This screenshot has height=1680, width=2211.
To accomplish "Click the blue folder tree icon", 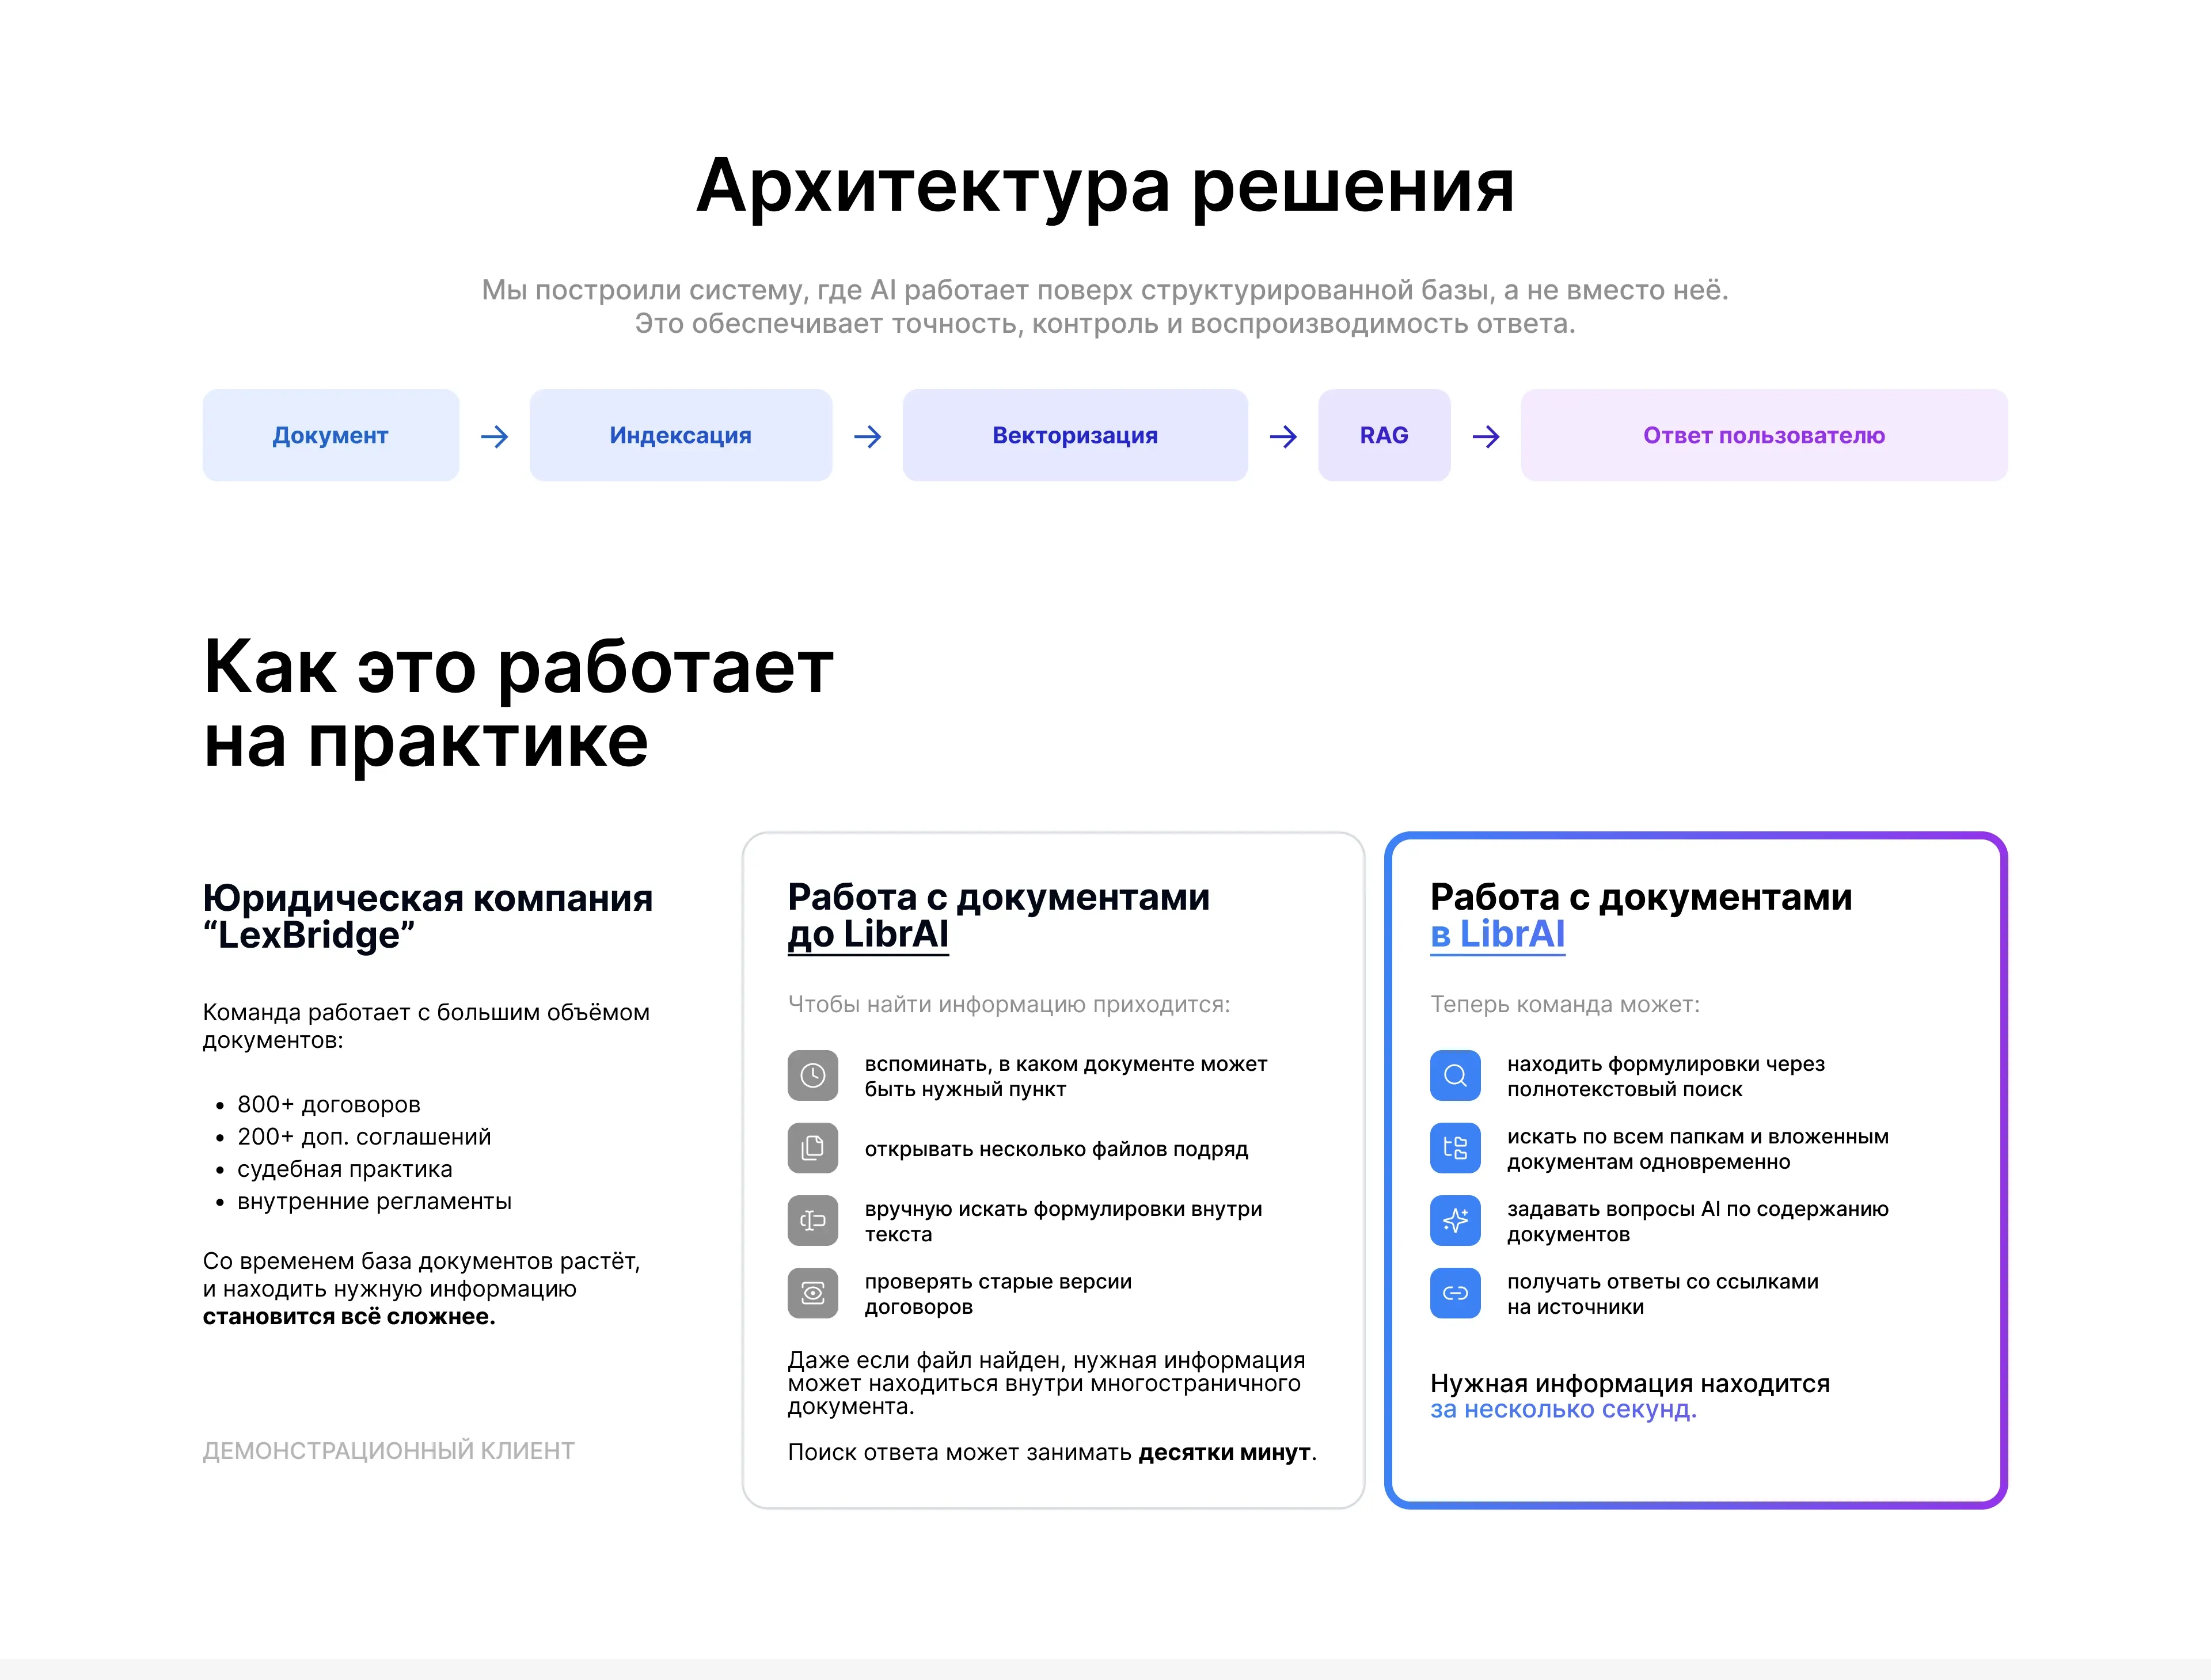I will tap(1455, 1148).
